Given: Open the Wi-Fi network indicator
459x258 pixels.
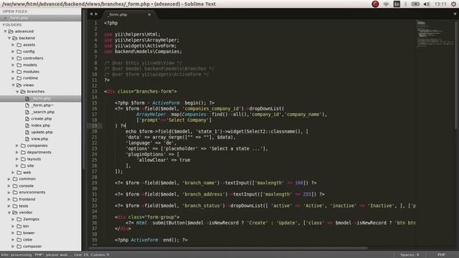Looking at the screenshot, I should pyautogui.click(x=386, y=4).
